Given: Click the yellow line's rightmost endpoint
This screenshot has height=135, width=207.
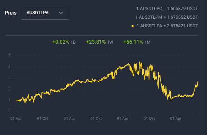Looking at the screenshot, I should tap(198, 82).
